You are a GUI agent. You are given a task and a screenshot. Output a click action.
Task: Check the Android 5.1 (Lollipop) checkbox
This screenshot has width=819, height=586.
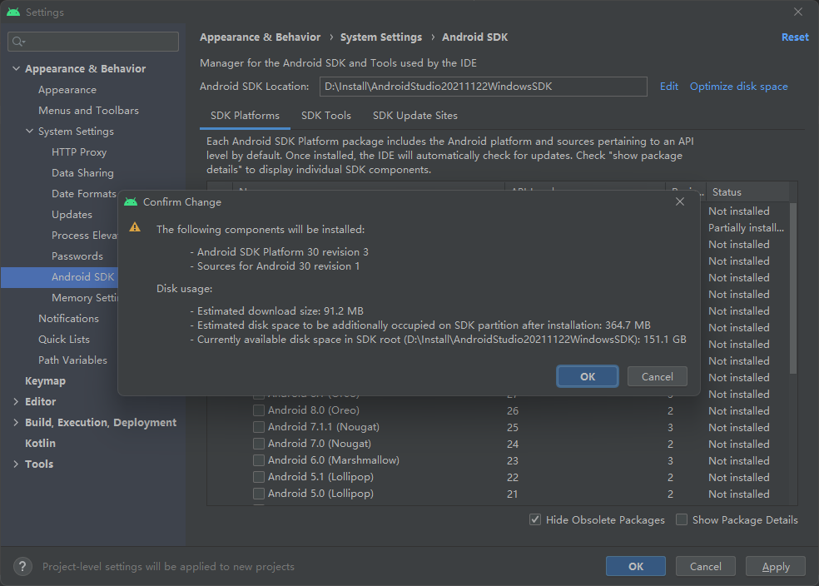(x=259, y=477)
